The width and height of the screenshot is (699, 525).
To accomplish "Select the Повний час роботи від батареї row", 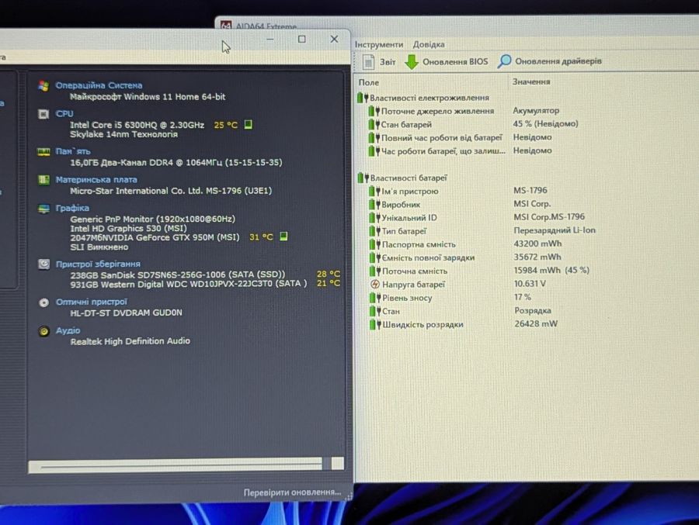I will point(460,137).
